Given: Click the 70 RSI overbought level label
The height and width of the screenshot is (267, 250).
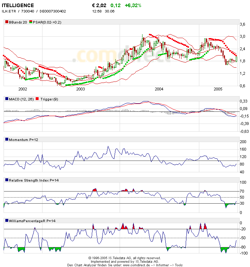Looking at the screenshot, I should pos(242,191).
